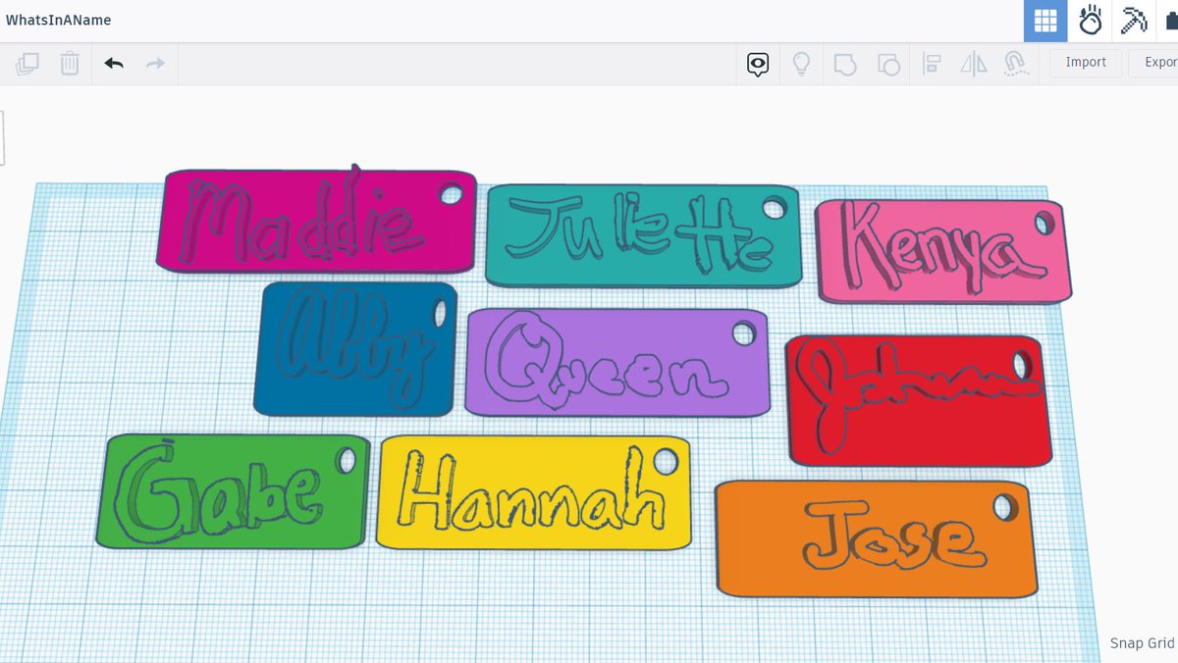
Task: Redo the last action
Action: pos(154,63)
